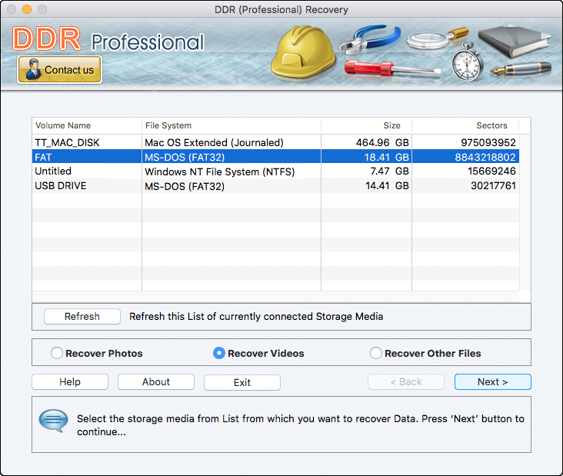
Task: Select the USB DRIVE volume row
Action: (275, 186)
